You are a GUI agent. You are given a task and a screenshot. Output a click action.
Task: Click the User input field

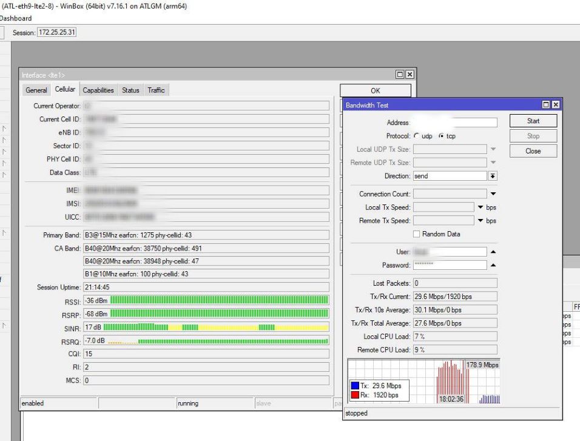click(450, 252)
